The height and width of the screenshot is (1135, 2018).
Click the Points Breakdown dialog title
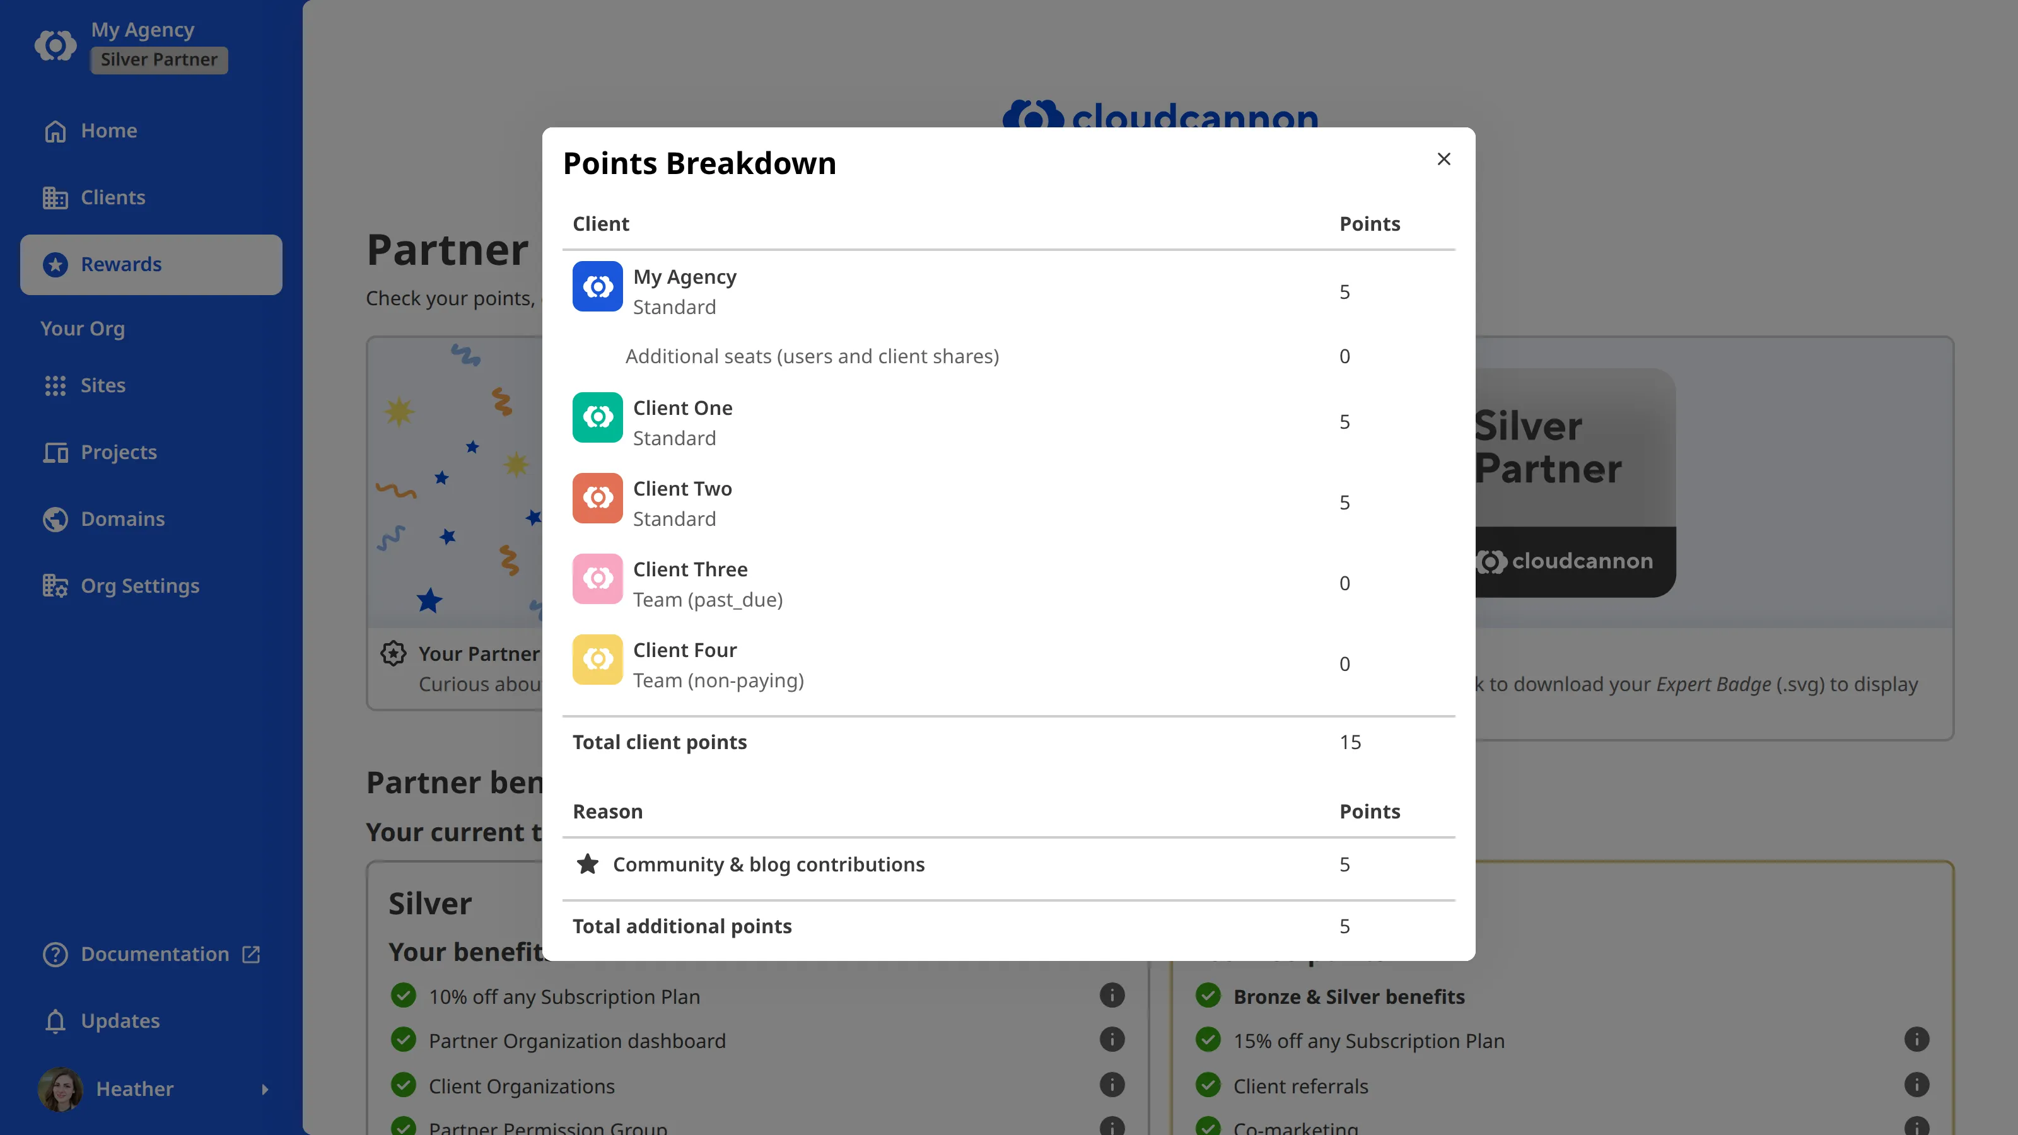[699, 163]
